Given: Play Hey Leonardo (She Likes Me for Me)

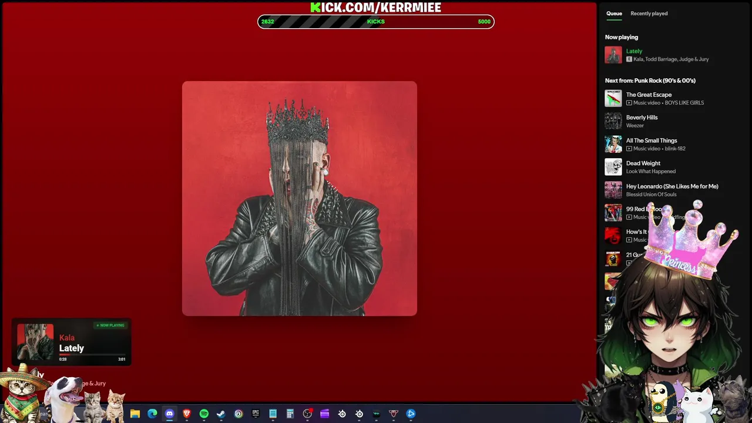Looking at the screenshot, I should (672, 186).
